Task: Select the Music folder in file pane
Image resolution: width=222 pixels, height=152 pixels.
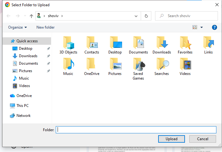Action: click(68, 67)
